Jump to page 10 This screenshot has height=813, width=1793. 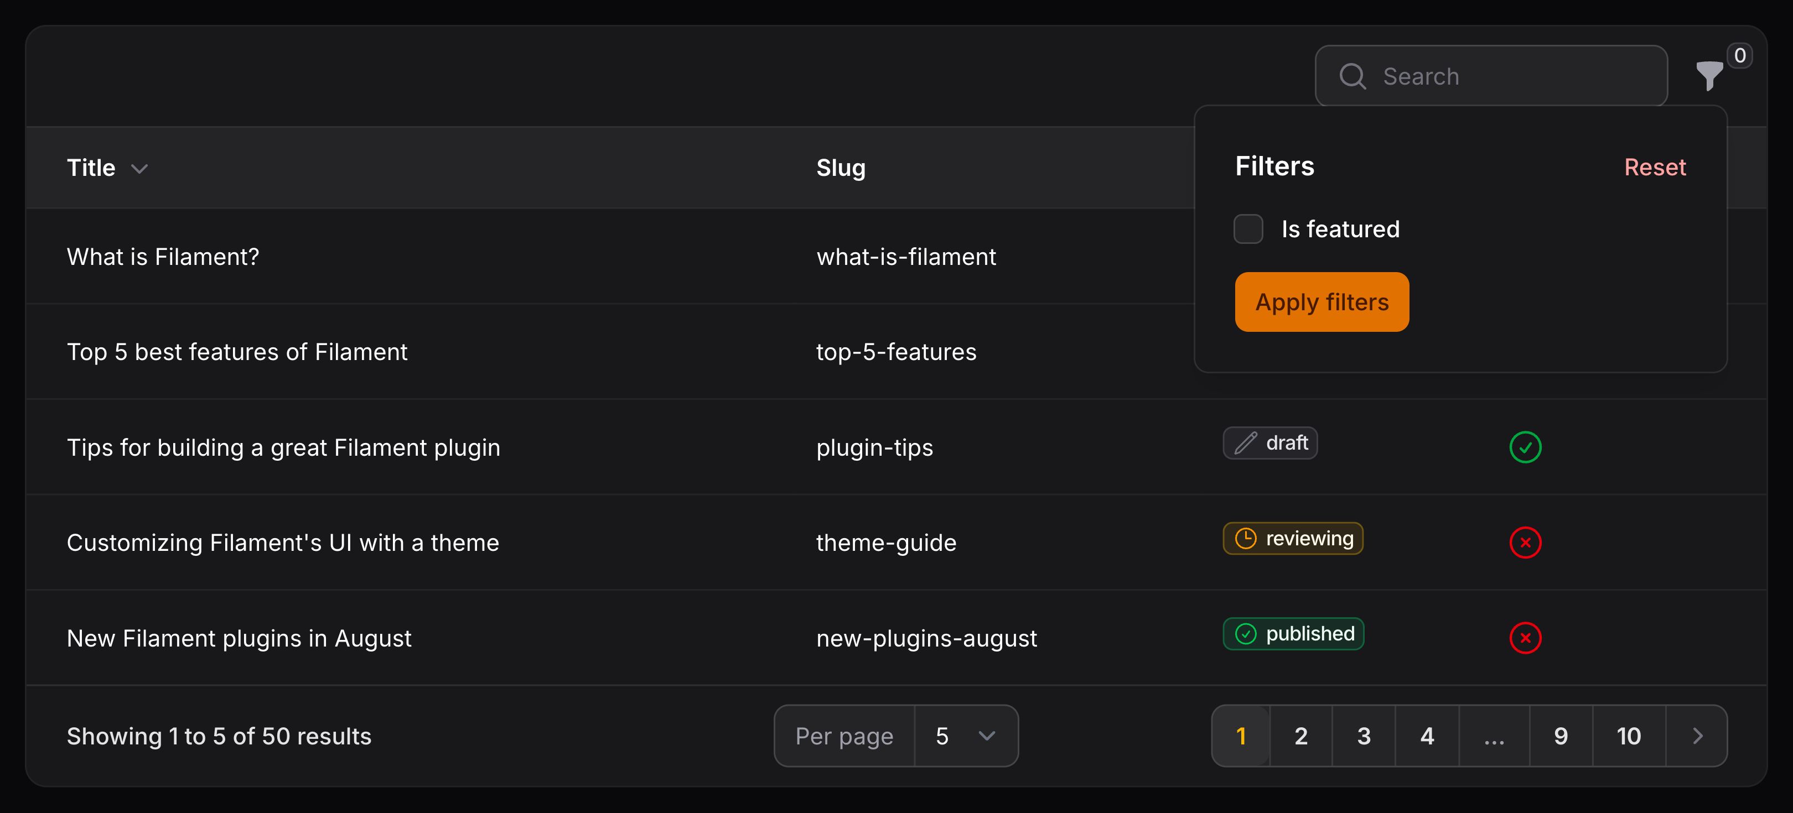tap(1629, 736)
